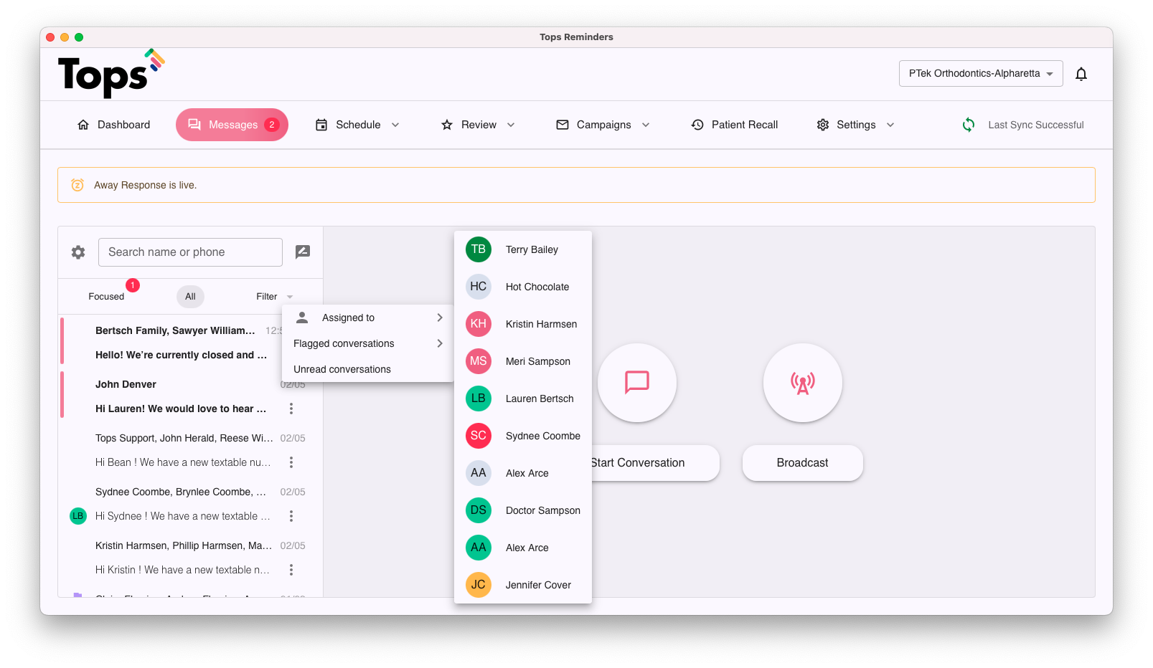Expand the Campaigns menu chevron
The image size is (1153, 668).
[646, 125]
